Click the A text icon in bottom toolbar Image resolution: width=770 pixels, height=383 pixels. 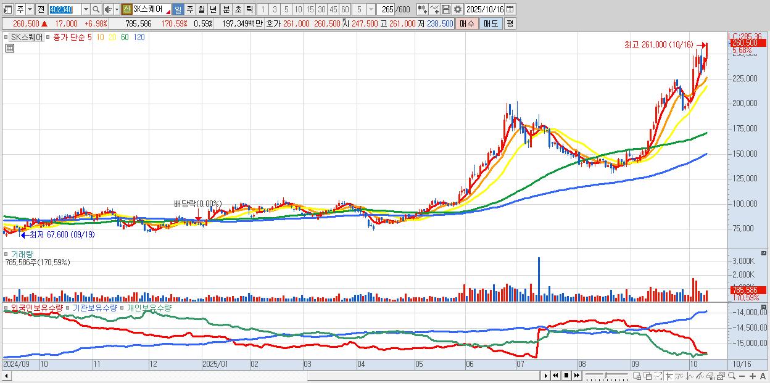pos(763,376)
